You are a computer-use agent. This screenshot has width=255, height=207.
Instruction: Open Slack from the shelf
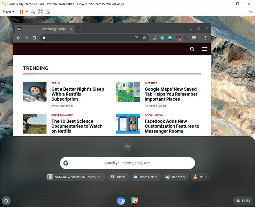coord(135,201)
